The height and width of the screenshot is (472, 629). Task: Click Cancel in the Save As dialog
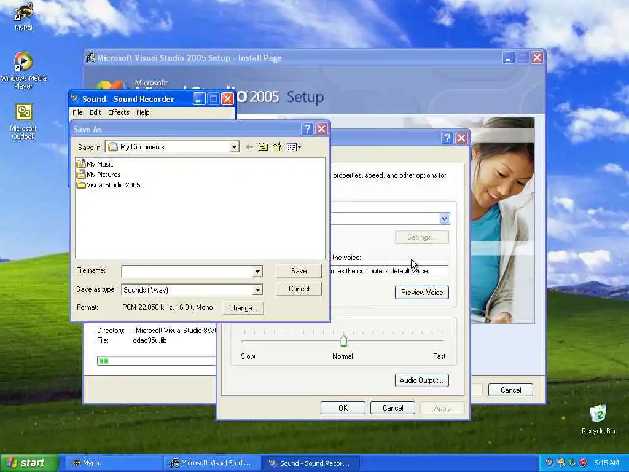299,289
